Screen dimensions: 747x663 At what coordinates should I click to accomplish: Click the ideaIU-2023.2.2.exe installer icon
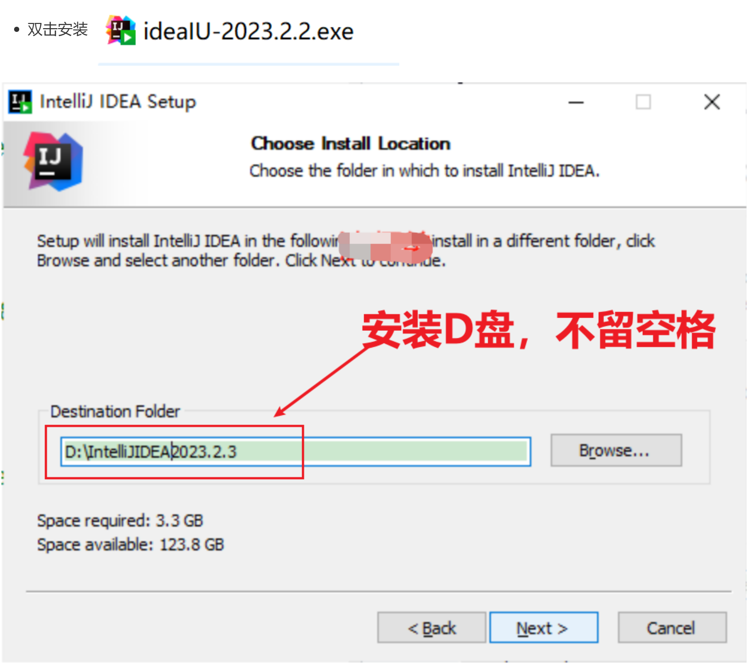(121, 30)
